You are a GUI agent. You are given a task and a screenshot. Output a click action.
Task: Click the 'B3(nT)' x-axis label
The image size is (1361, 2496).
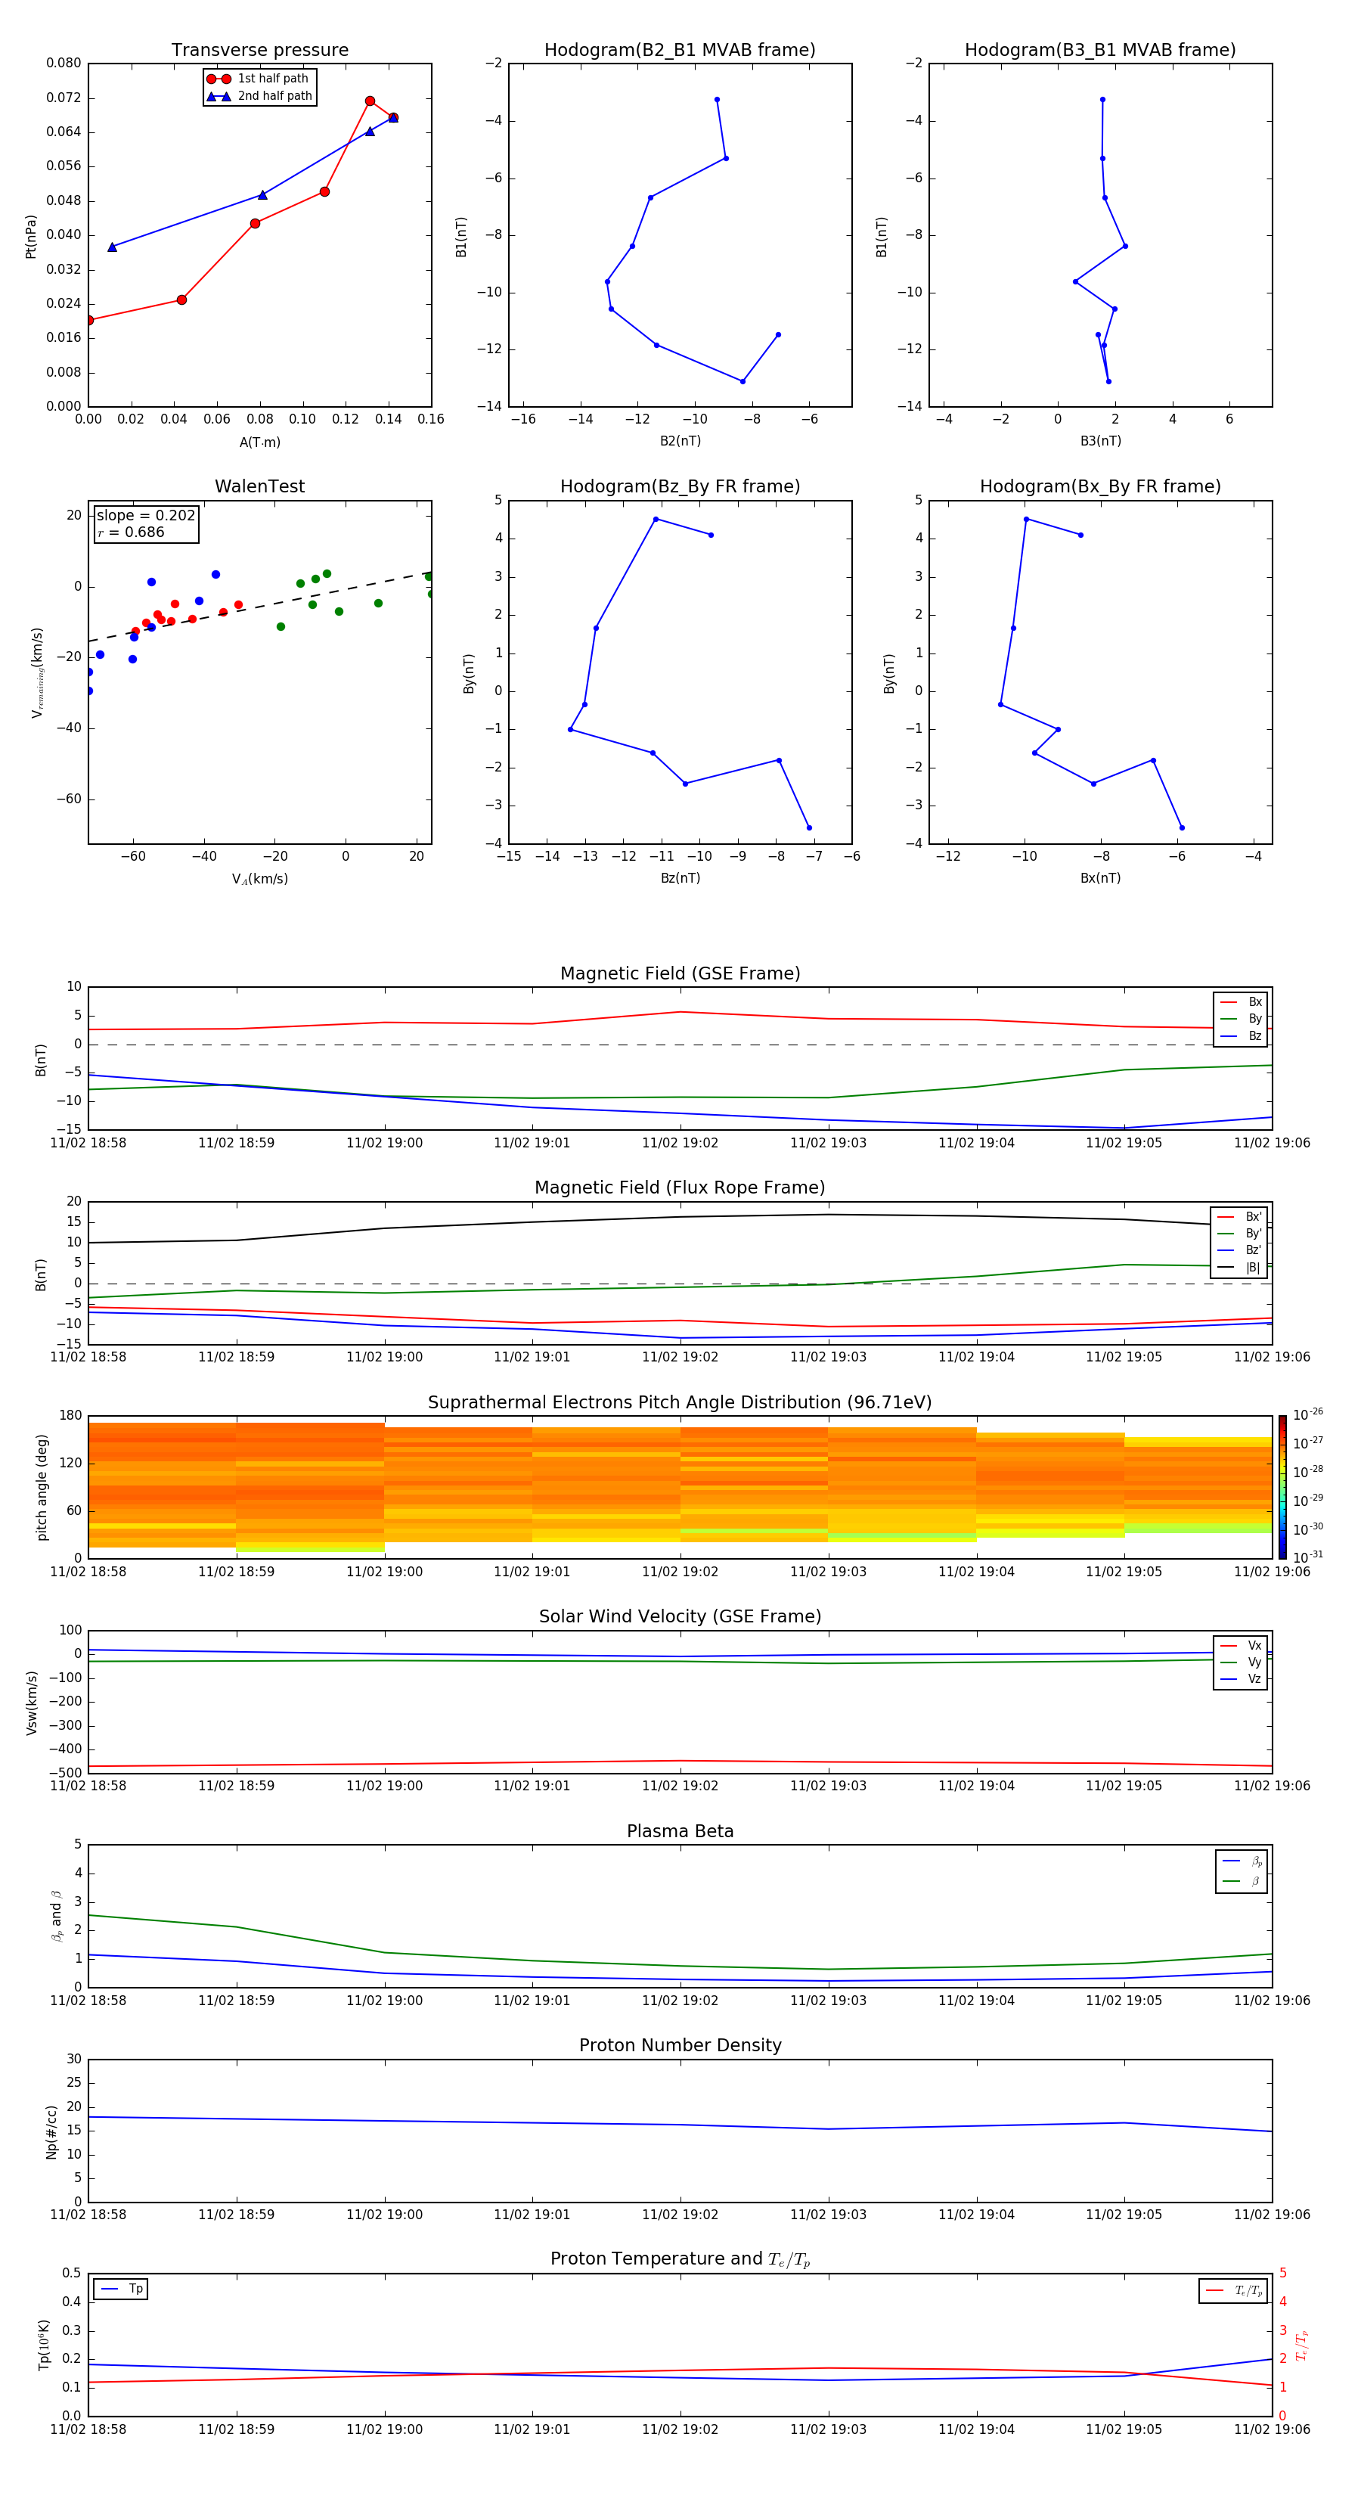click(x=1100, y=441)
